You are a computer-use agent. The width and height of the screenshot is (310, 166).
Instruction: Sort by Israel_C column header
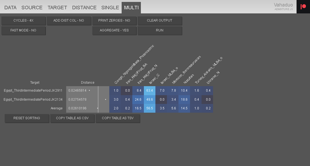[154, 79]
